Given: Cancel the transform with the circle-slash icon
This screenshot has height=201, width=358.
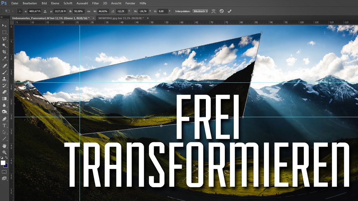Looking at the screenshot, I should coord(222,11).
